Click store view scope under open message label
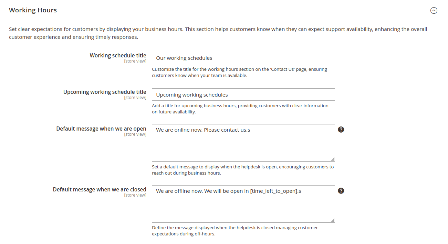This screenshot has height=244, width=448. tap(135, 134)
